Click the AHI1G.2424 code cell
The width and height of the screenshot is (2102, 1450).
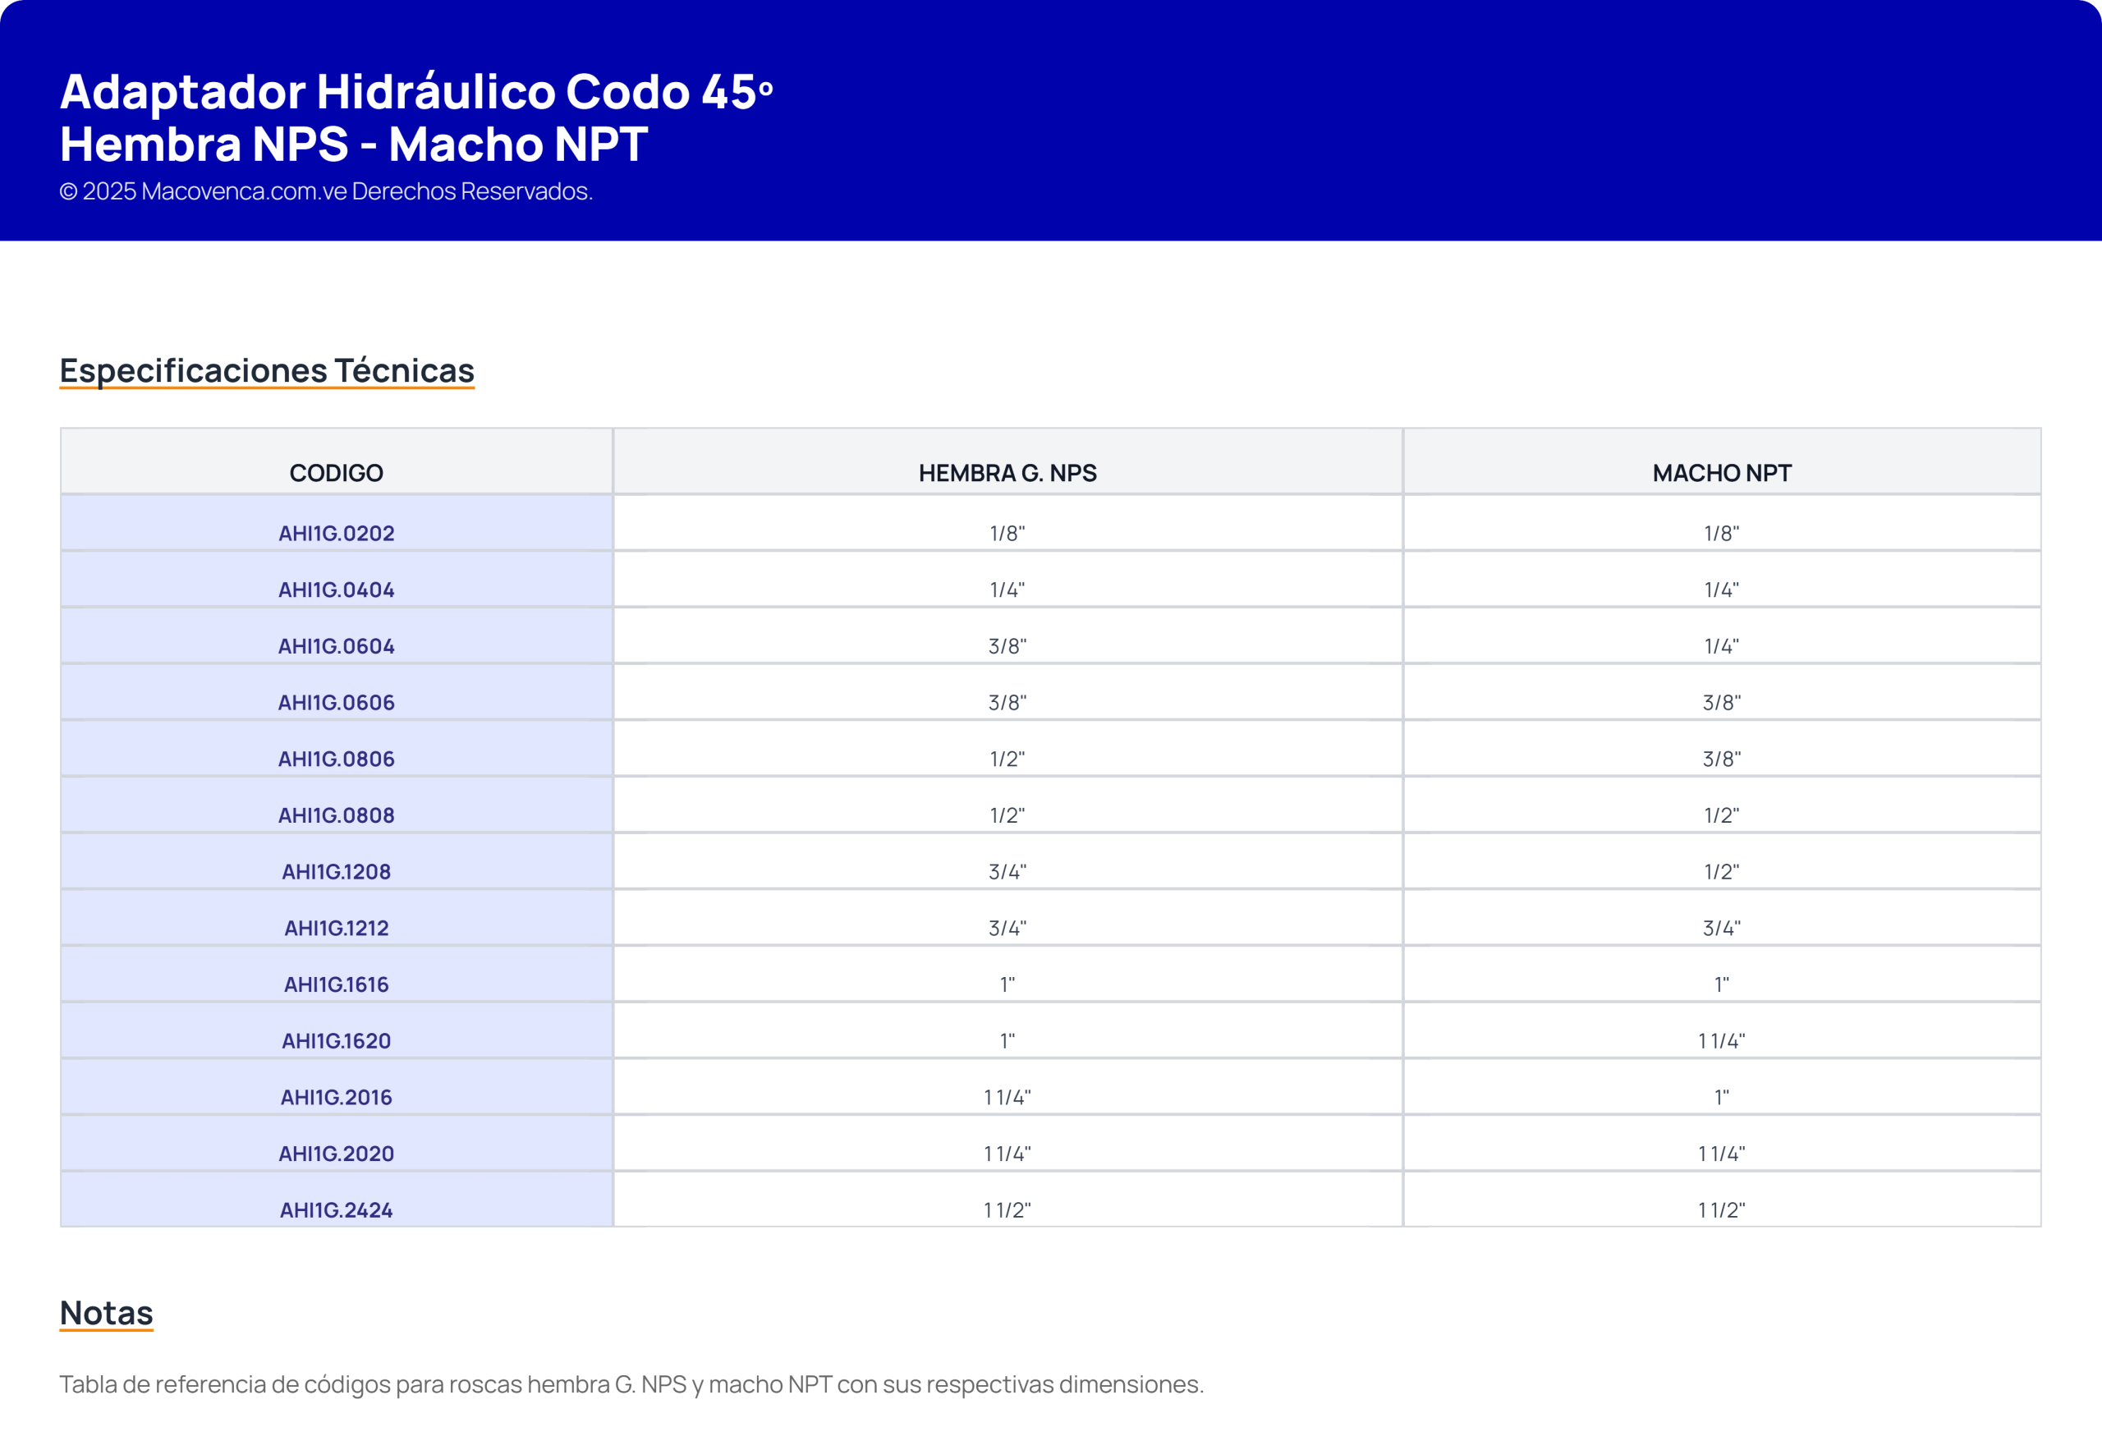(x=336, y=1209)
